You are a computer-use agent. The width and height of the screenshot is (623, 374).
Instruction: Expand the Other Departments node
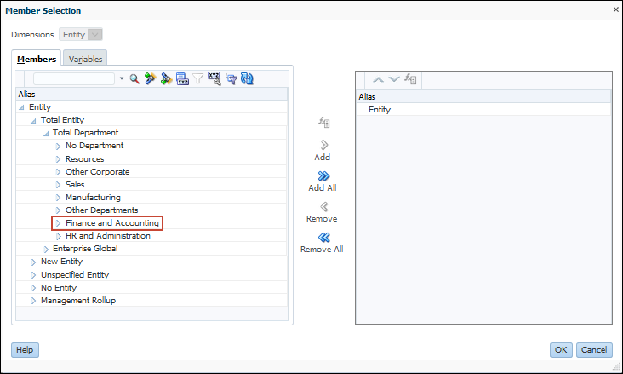tap(58, 210)
